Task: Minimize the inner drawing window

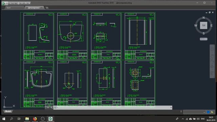Action: 206,13
